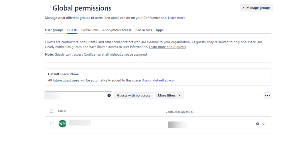Show Confluence access info tooltip icon
286x149 pixels.
192,112
